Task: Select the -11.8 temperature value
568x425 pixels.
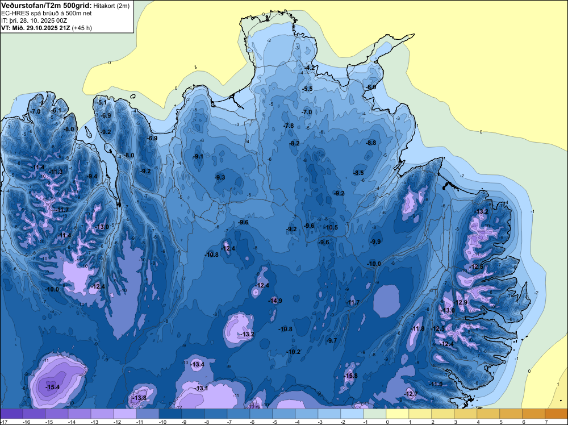Action: click(418, 328)
